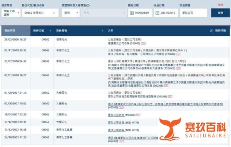This screenshot has height=147, width=231.
Task: Click the 公告及通告 - [更改公司名稱] heading dated 01/08/2007
Action: 125,92
